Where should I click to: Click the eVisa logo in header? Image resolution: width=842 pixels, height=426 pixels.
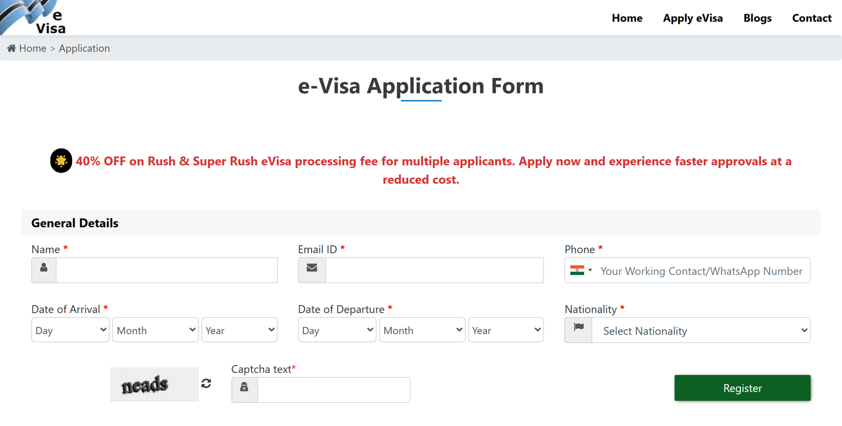[34, 17]
